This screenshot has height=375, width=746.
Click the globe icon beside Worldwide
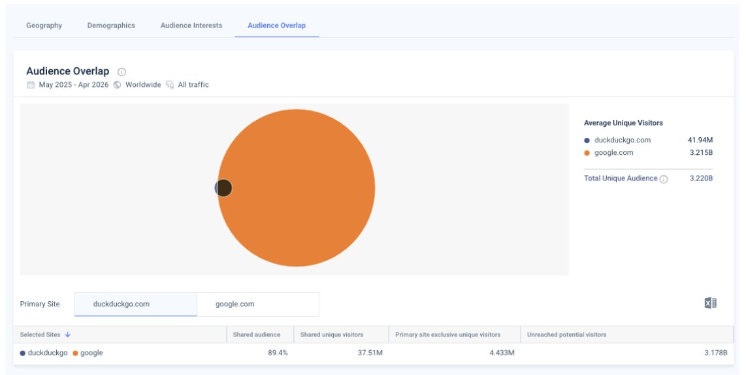click(x=117, y=85)
